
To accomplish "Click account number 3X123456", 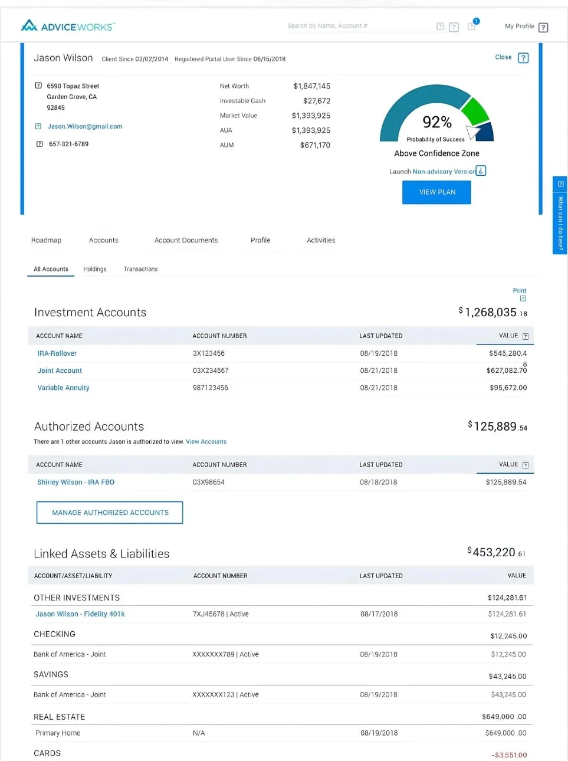I will tap(209, 353).
